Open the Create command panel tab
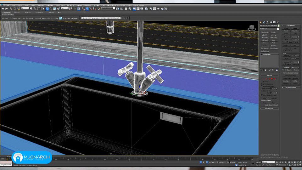Viewport: 302px width, 170px height. (x=260, y=22)
